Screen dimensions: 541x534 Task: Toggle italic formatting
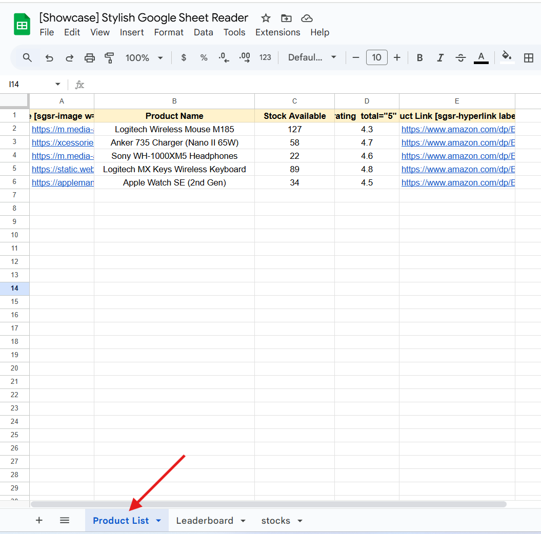click(x=440, y=57)
